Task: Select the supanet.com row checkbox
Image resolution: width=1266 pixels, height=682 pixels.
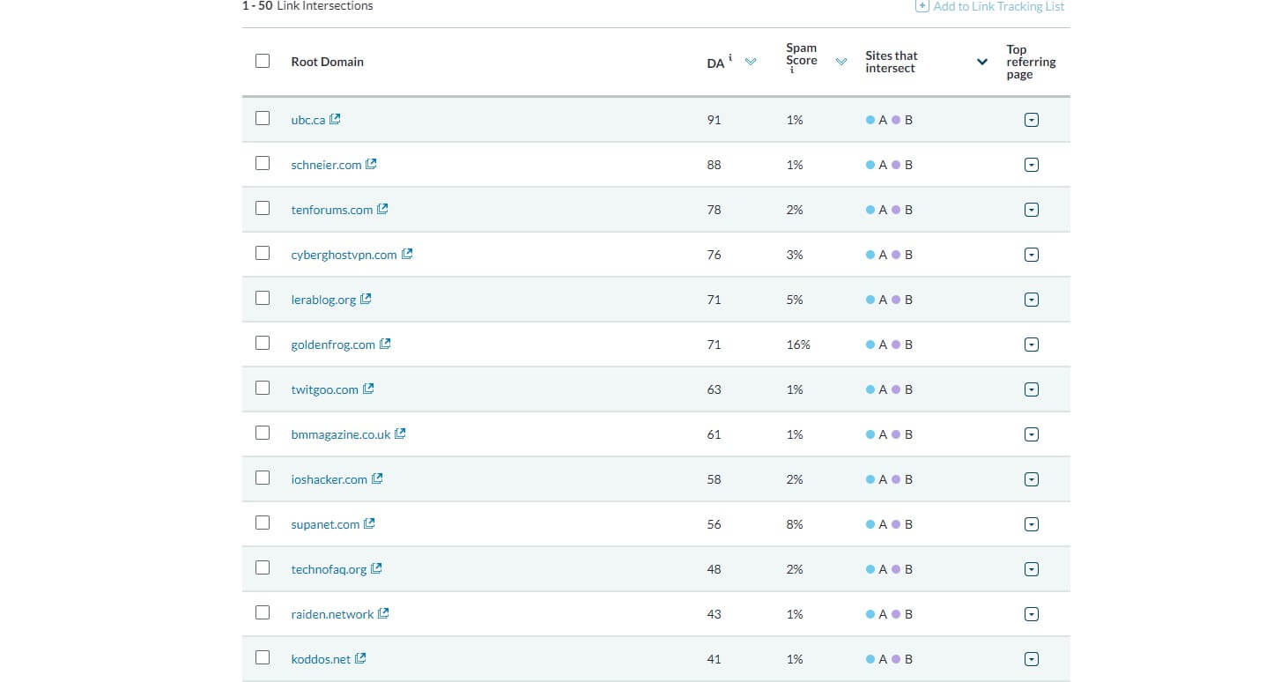Action: (x=263, y=523)
